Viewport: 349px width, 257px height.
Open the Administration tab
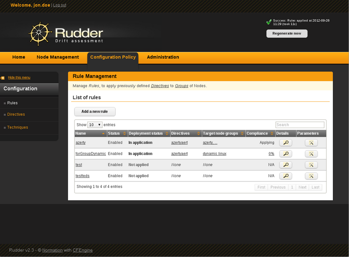pos(163,57)
